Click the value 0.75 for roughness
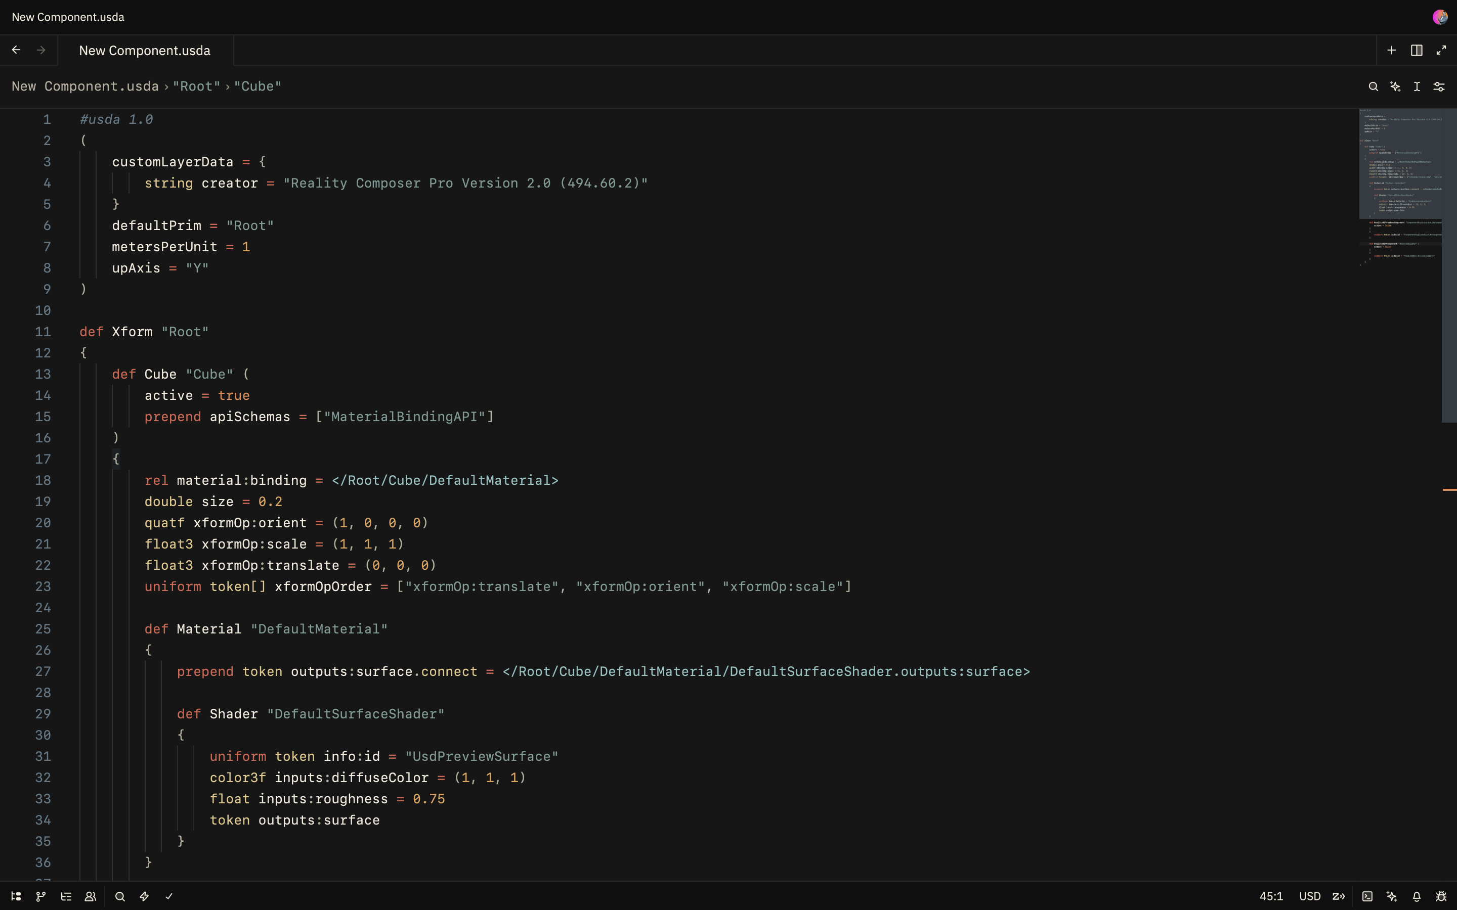This screenshot has width=1457, height=910. [428, 799]
